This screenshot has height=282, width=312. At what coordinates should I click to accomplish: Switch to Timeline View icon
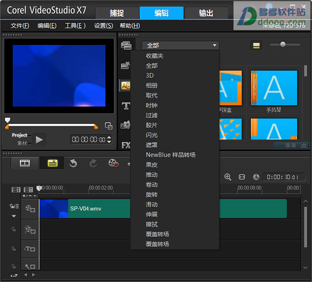53,163
